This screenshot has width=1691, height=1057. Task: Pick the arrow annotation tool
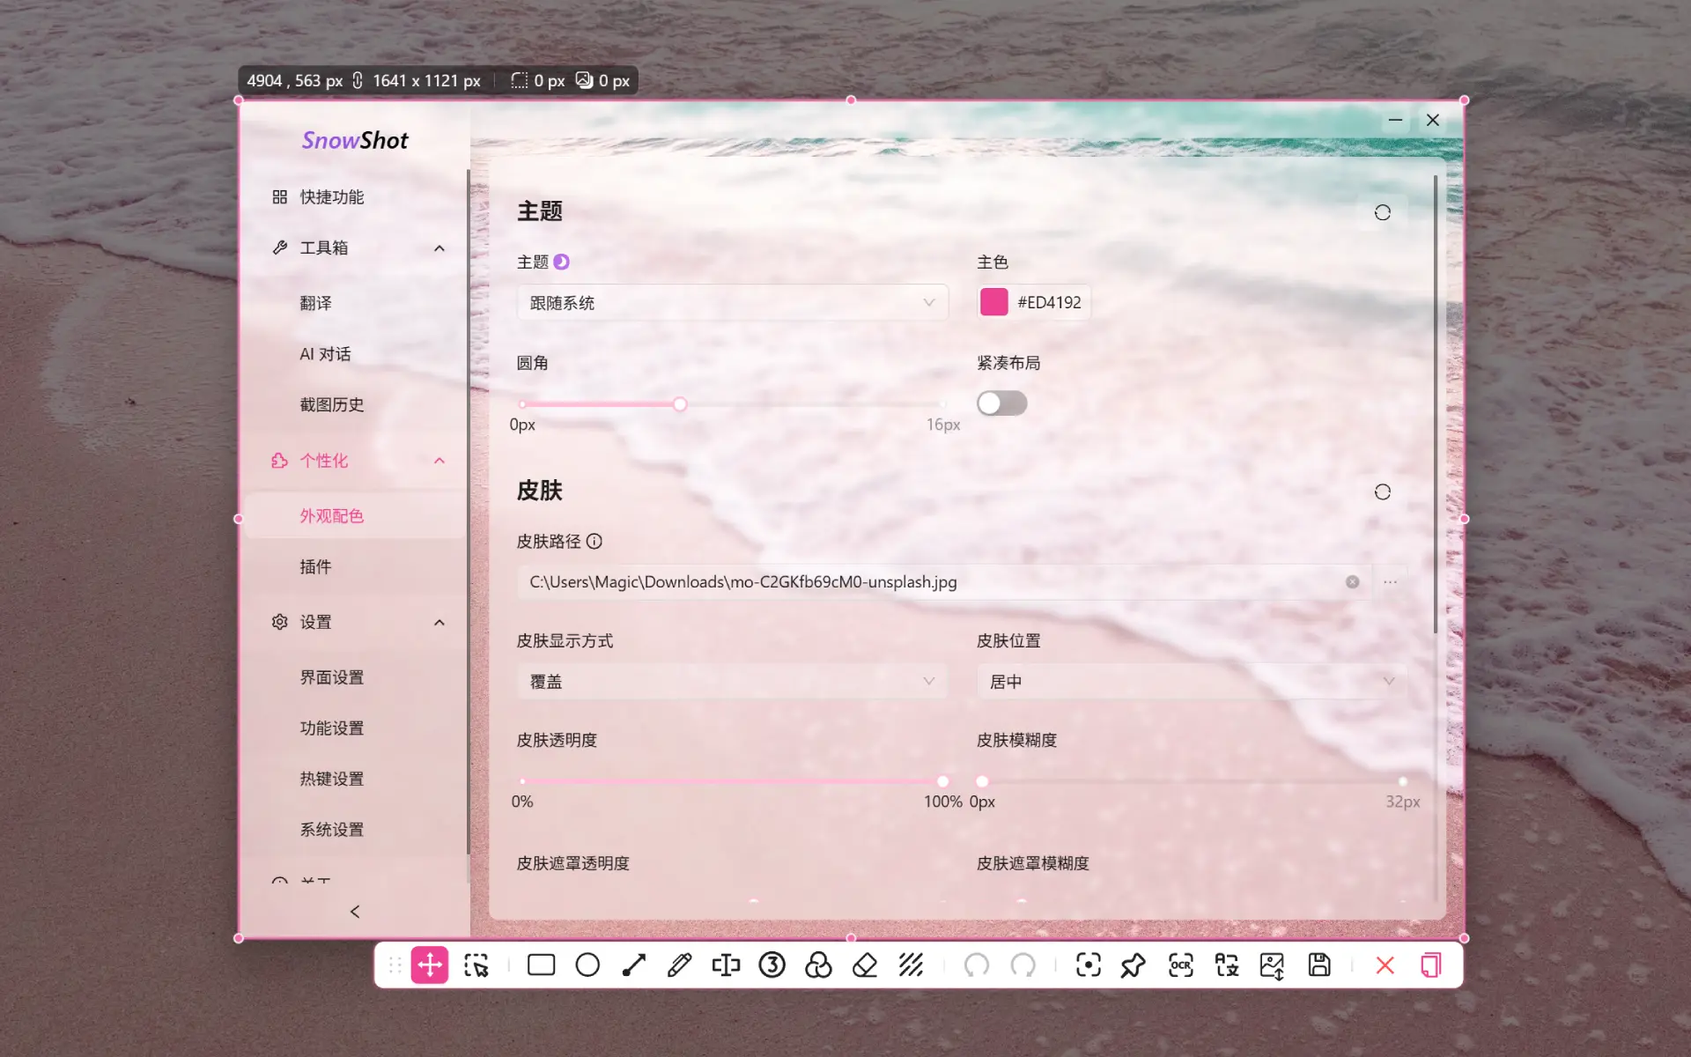point(633,965)
